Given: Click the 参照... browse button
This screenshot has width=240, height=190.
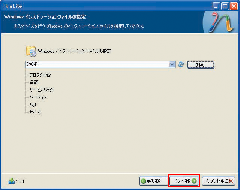Looking at the screenshot, I should pos(201,64).
